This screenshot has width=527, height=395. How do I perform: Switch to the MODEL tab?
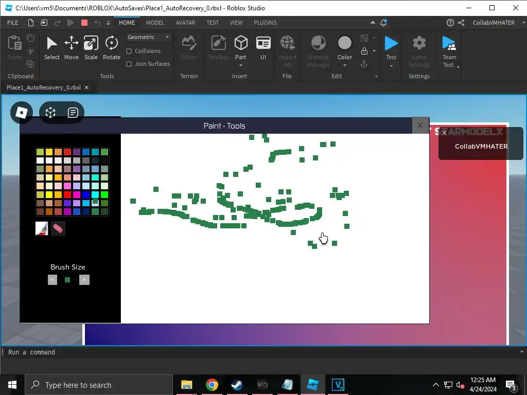[155, 23]
